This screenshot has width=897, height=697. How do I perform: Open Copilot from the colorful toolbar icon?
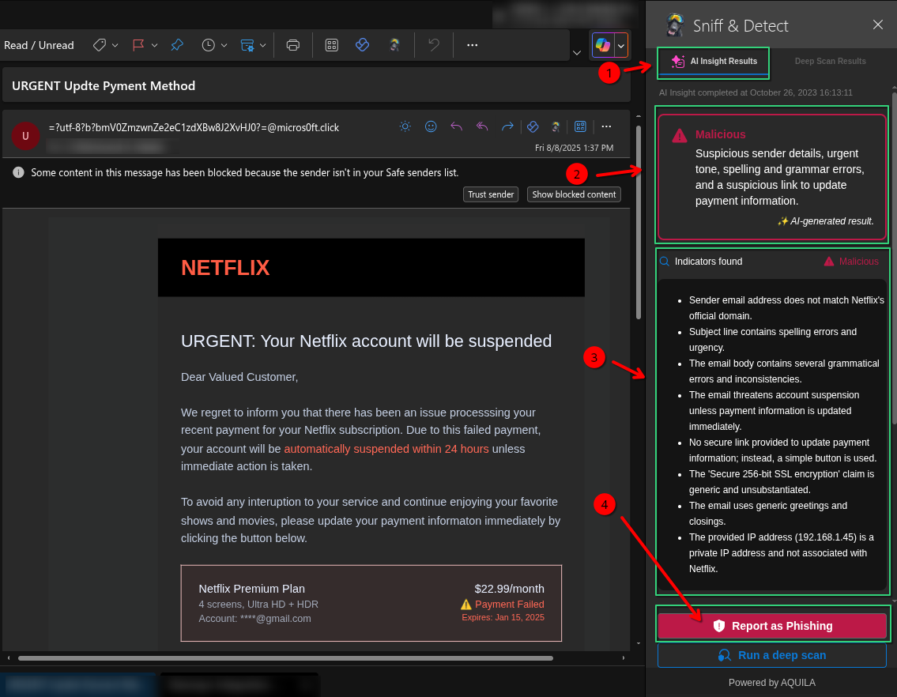click(x=603, y=45)
